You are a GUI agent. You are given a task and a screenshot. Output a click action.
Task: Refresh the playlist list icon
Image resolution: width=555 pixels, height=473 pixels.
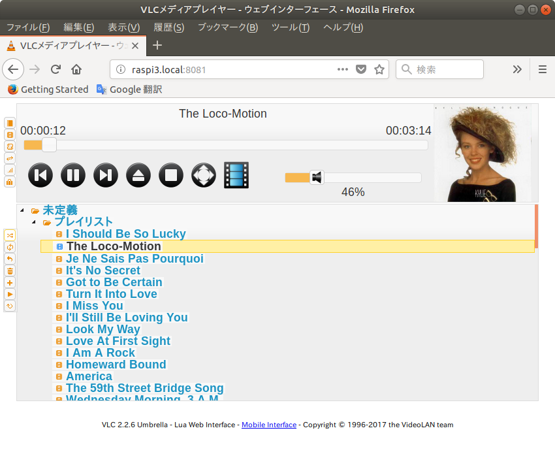(x=10, y=306)
